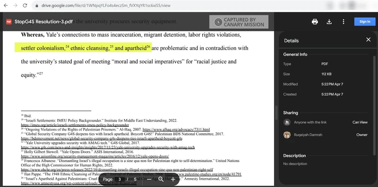The width and height of the screenshot is (378, 187).
Task: Click the StopG4S Resolution-3.pdf title
Action: click(43, 22)
